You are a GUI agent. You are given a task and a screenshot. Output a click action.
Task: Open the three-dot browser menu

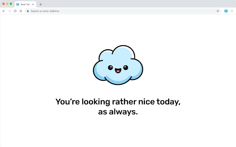coord(232,11)
